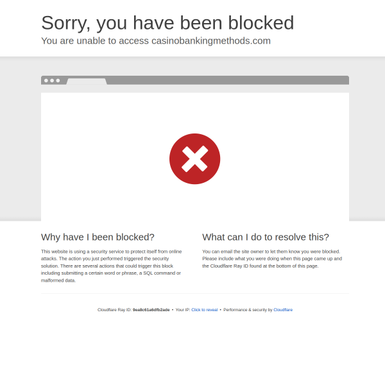385x385 pixels.
Task: Click the red blocked X icon
Action: click(x=194, y=159)
